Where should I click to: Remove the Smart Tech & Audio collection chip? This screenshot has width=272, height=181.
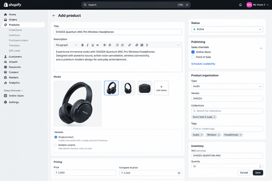(x=214, y=117)
